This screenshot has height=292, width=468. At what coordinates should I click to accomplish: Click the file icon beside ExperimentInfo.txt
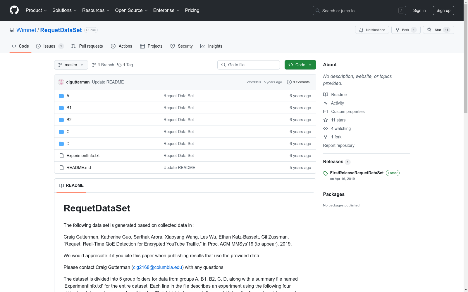pyautogui.click(x=61, y=156)
